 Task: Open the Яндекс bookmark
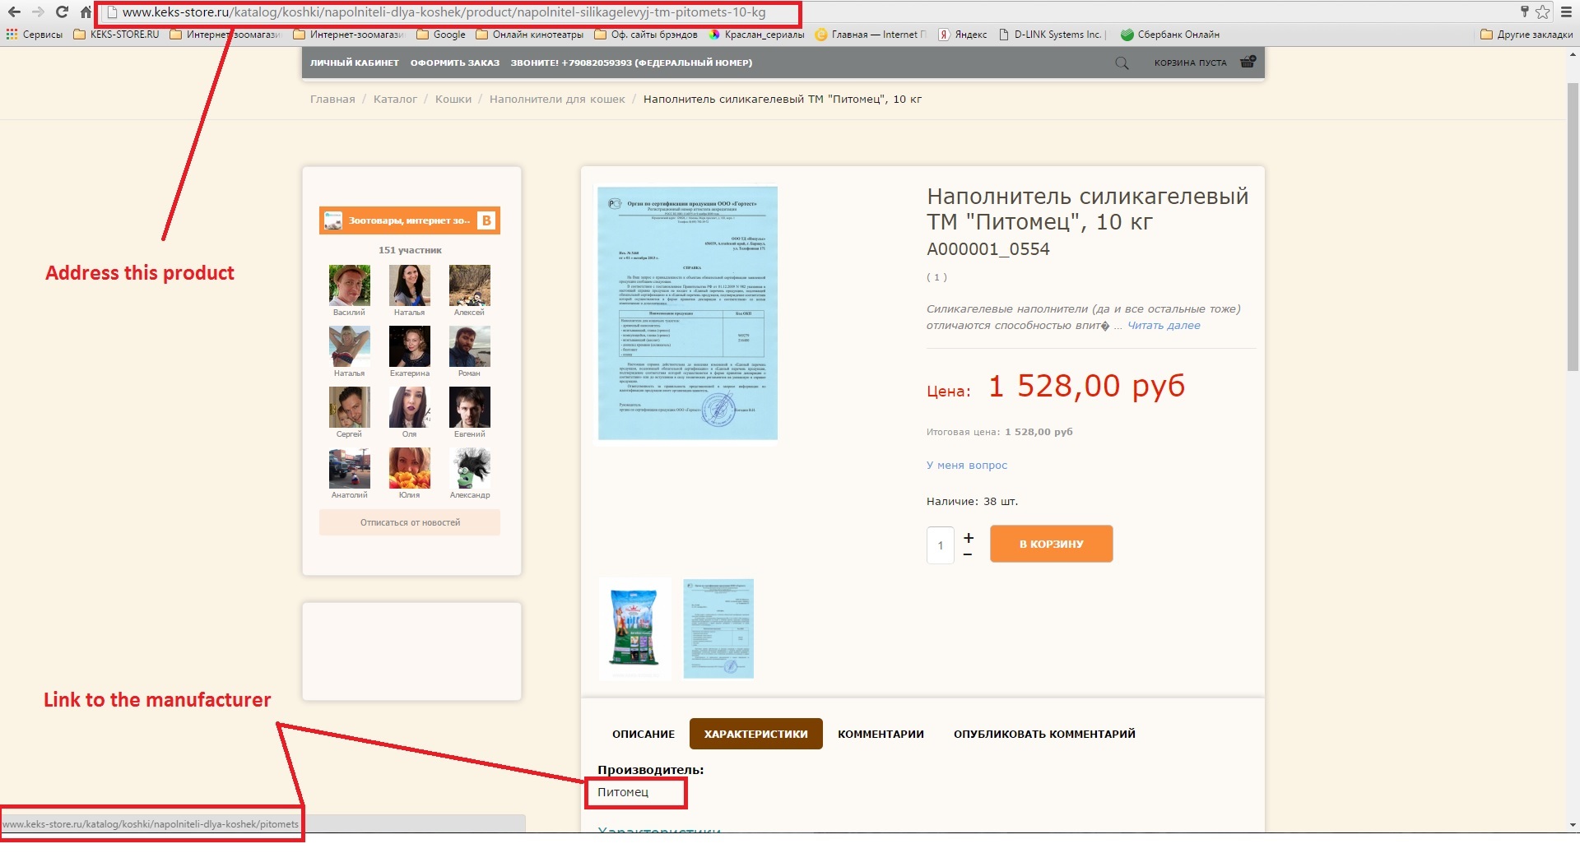963,35
